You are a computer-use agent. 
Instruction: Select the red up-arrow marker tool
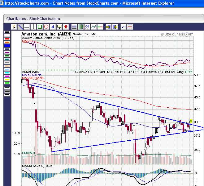click(x=66, y=27)
